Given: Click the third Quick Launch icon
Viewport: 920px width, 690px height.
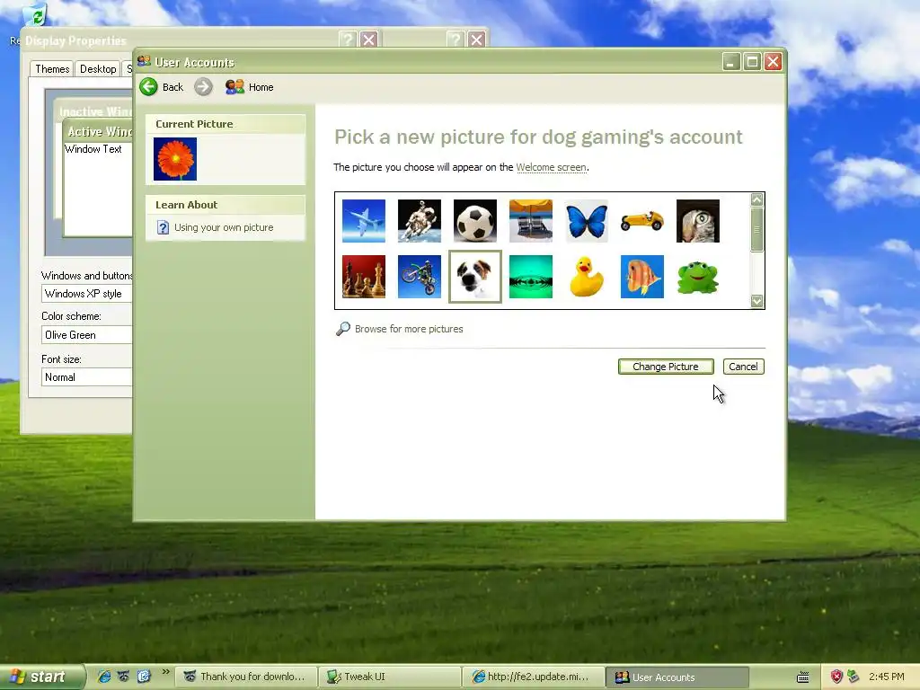Looking at the screenshot, I should pos(144,677).
